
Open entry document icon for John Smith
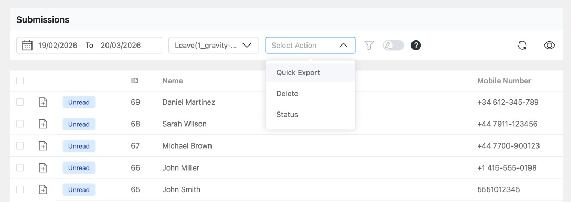(x=43, y=189)
